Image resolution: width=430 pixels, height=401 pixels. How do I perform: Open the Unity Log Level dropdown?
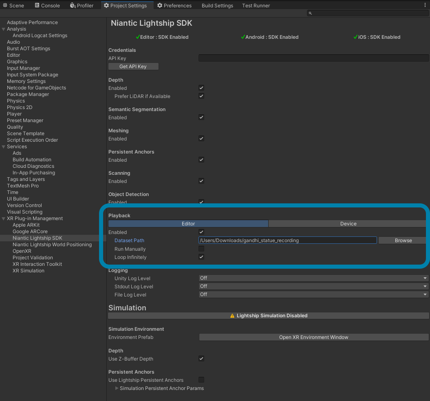314,278
